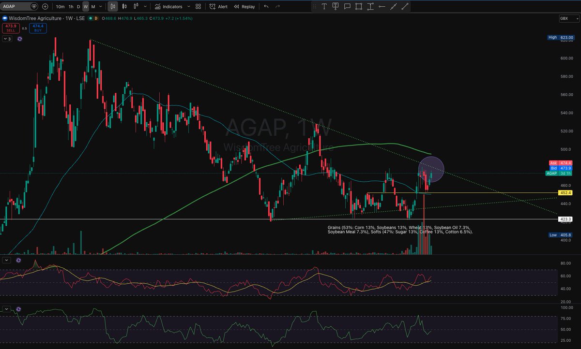Viewport: 581px width, 349px height.
Task: Start bar Replay mode
Action: pyautogui.click(x=244, y=7)
